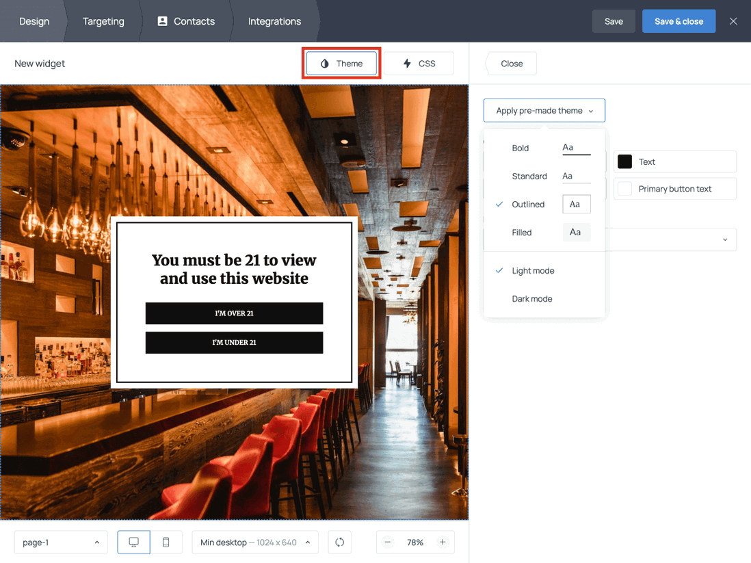The width and height of the screenshot is (751, 563).
Task: Expand the page-1 selector
Action: click(60, 542)
